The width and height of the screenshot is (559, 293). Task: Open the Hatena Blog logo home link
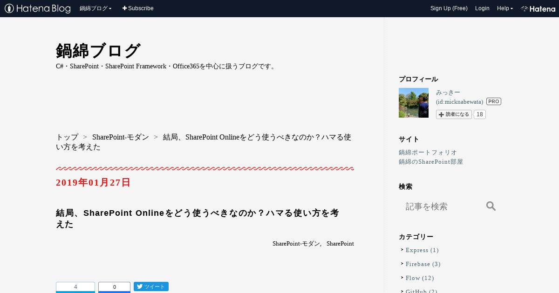[x=37, y=8]
